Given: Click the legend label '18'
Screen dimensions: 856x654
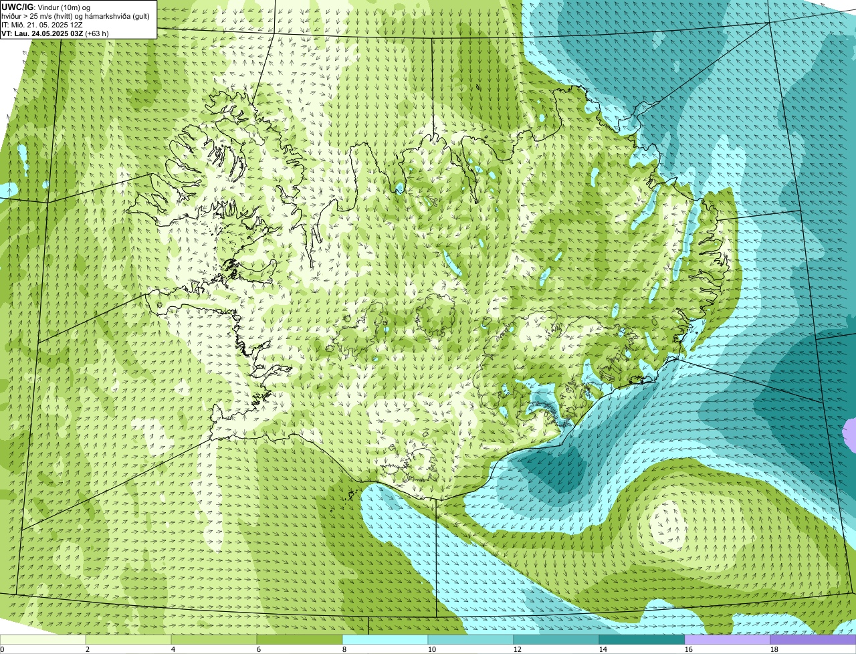Looking at the screenshot, I should pyautogui.click(x=774, y=649).
